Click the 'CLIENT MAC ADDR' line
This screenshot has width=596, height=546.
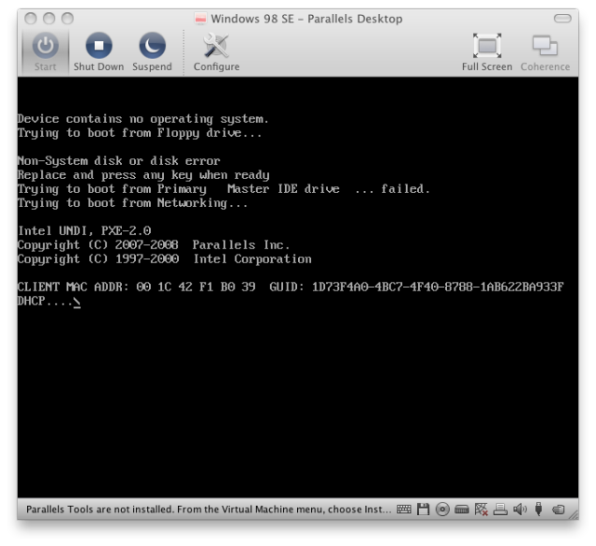pyautogui.click(x=291, y=287)
